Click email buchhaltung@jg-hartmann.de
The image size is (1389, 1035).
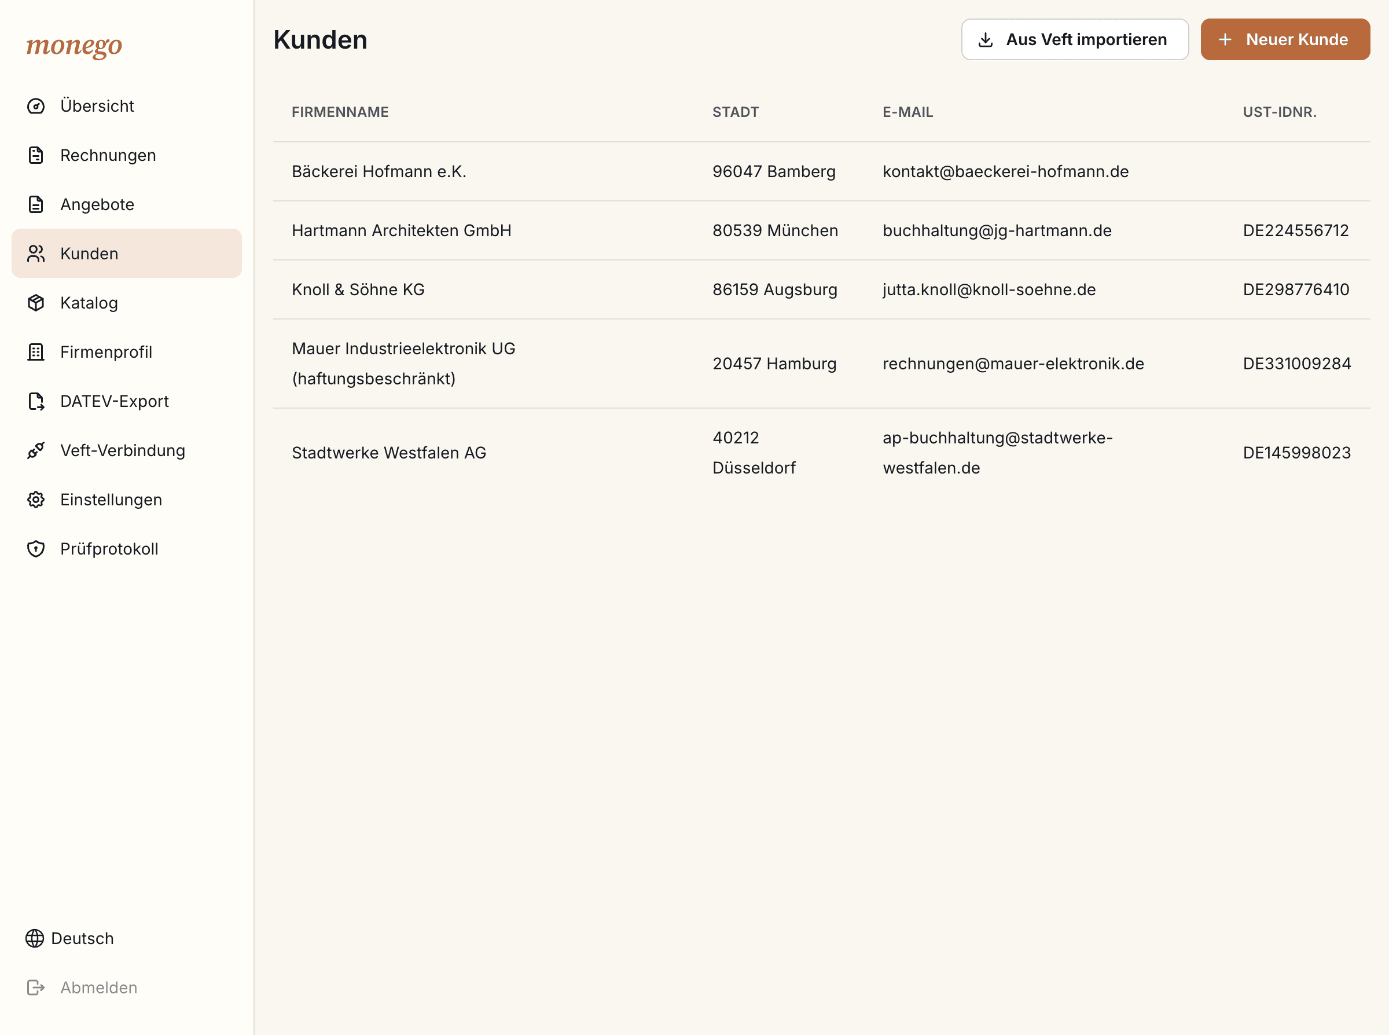pos(997,230)
